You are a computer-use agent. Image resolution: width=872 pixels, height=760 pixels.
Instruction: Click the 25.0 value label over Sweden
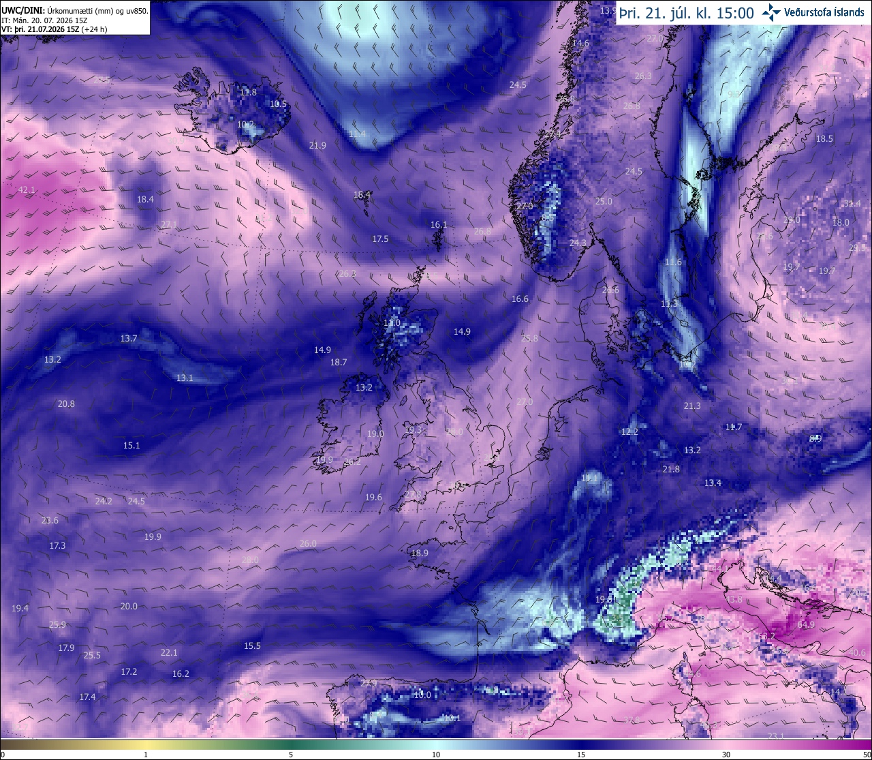pos(604,201)
